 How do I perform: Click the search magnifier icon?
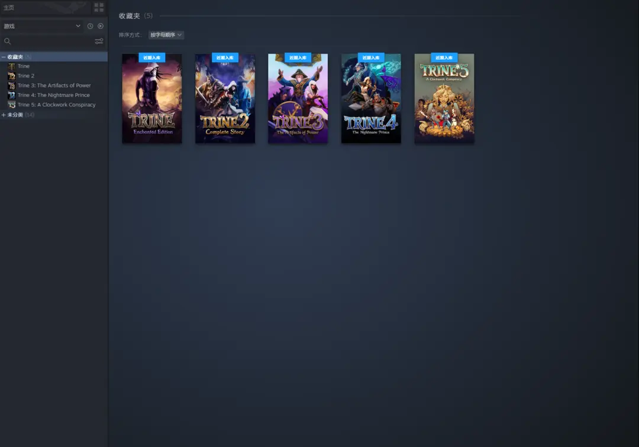pos(7,41)
